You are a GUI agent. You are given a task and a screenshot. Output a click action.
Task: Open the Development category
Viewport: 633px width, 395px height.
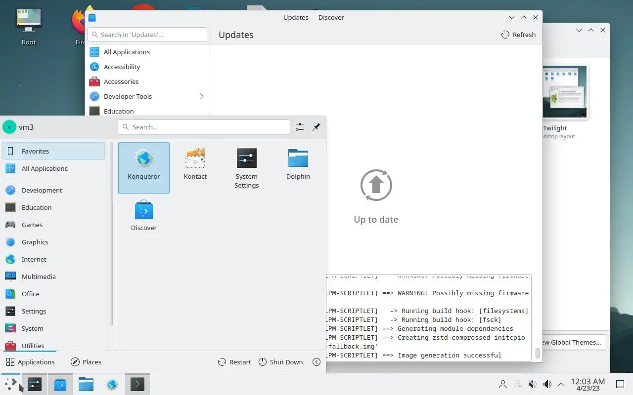[x=53, y=190]
